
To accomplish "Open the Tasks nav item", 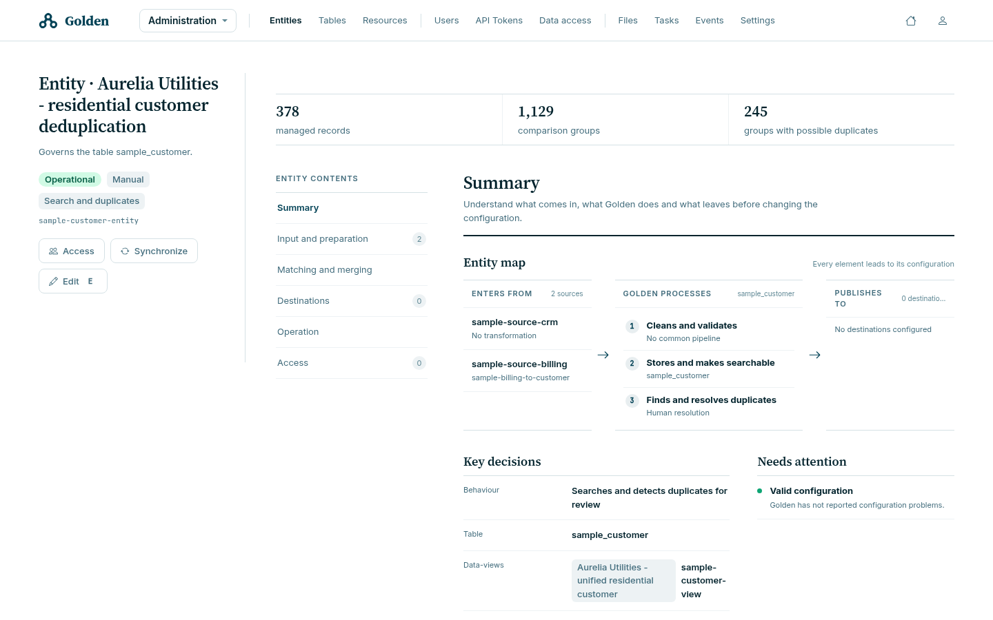I will (667, 21).
